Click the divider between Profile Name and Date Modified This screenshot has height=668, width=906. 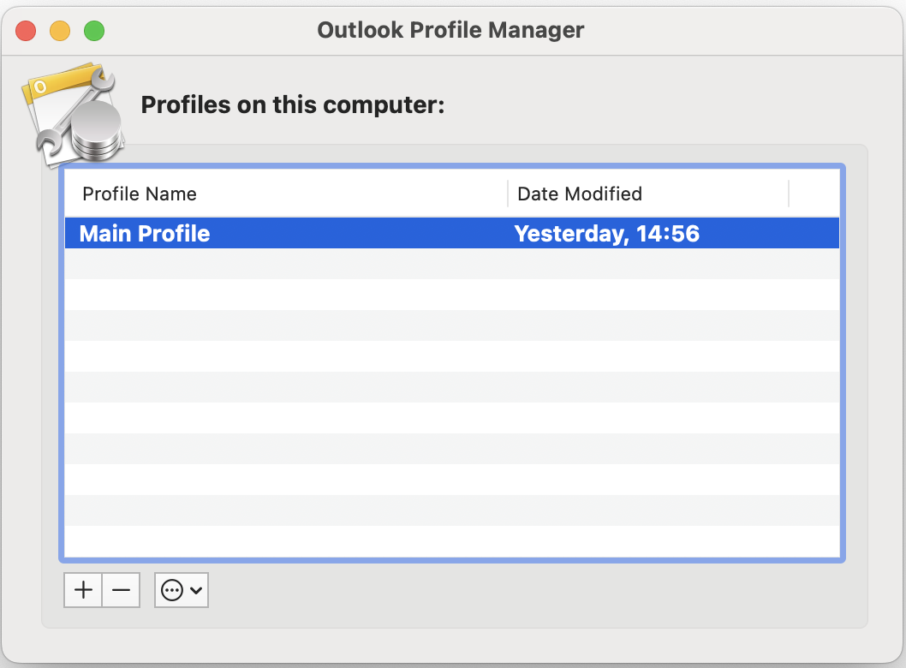coord(508,194)
